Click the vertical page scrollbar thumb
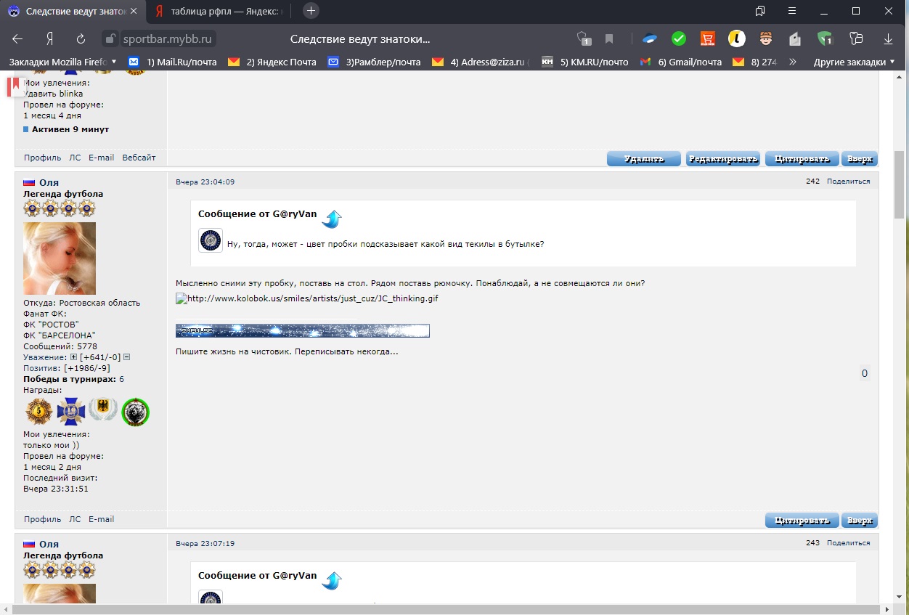This screenshot has width=909, height=615. (x=899, y=185)
